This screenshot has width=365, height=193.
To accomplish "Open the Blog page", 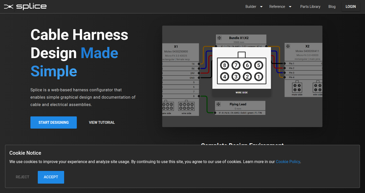I will 332,7.
